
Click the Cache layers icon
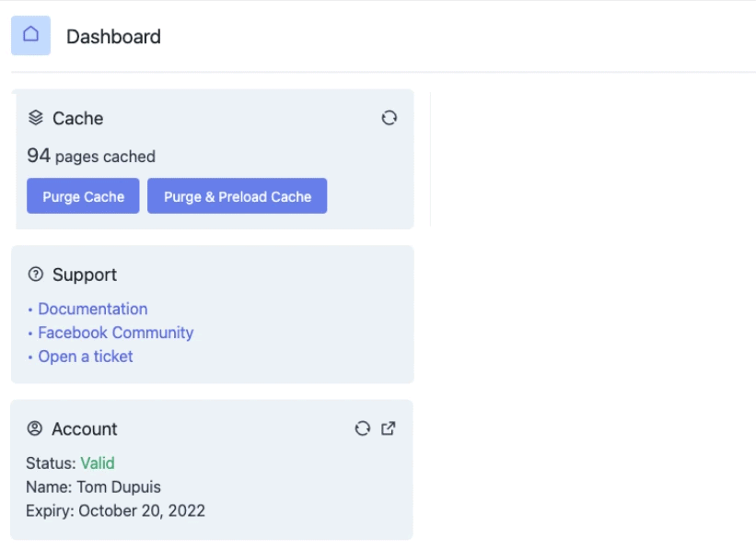pos(36,118)
